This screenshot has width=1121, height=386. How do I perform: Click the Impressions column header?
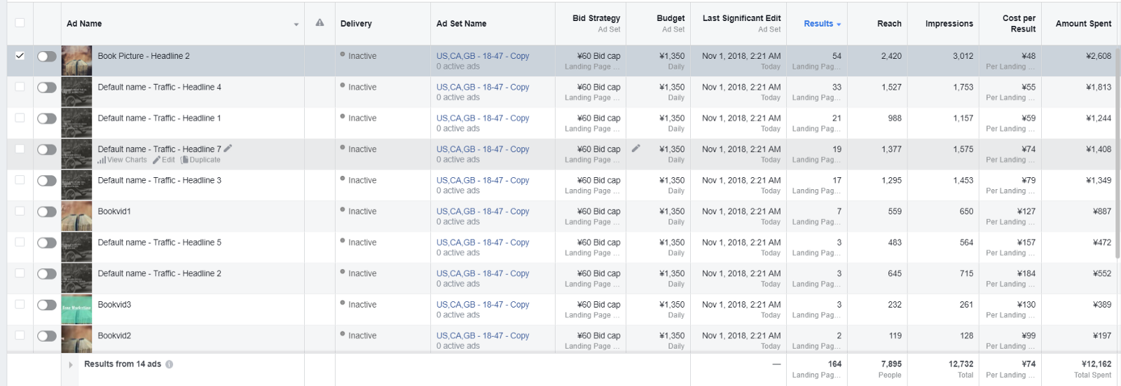tap(949, 24)
